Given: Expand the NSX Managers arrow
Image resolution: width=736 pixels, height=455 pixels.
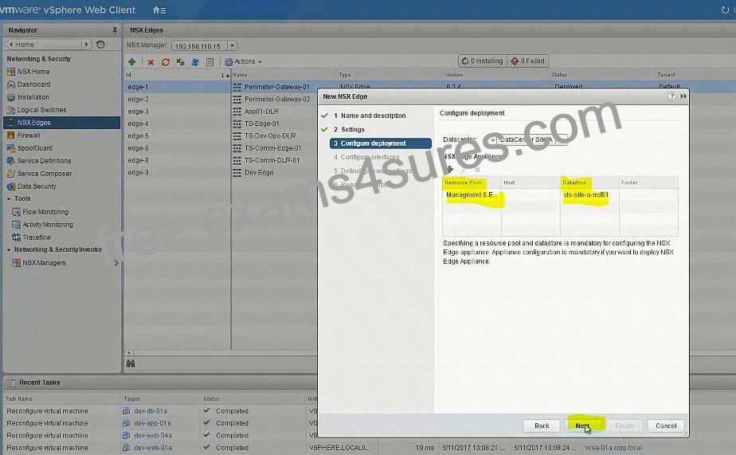Looking at the screenshot, I should (x=116, y=263).
